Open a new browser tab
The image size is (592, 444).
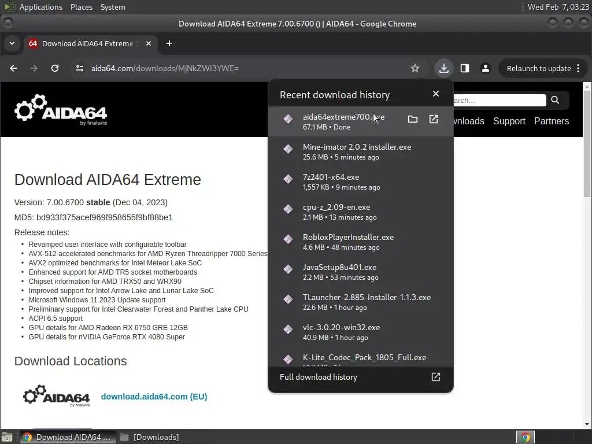pyautogui.click(x=169, y=43)
